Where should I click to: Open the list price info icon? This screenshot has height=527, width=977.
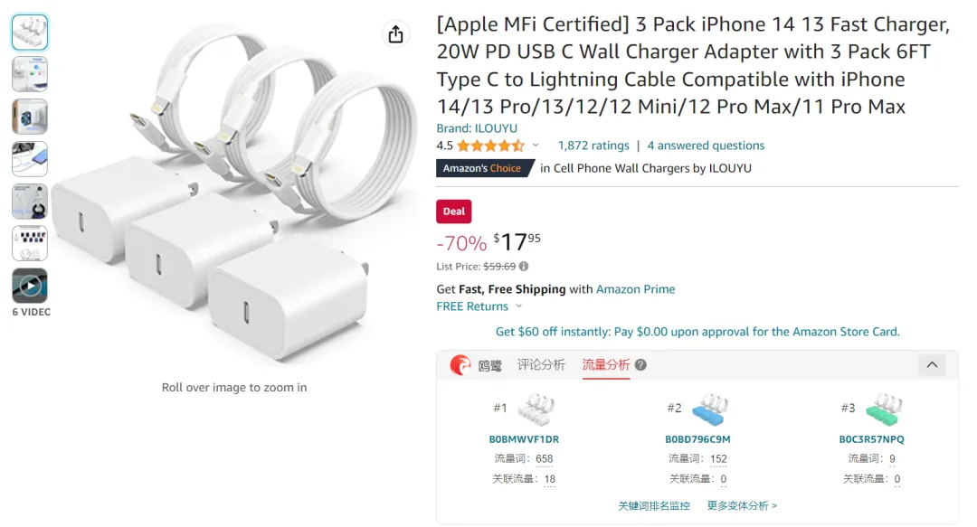(x=524, y=267)
